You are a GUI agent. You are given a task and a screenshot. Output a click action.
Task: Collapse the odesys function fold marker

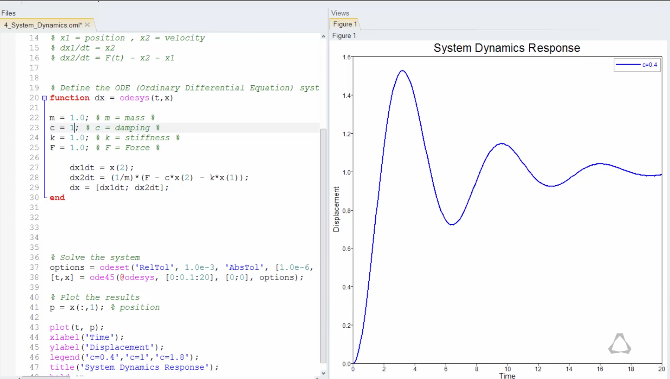coord(45,98)
